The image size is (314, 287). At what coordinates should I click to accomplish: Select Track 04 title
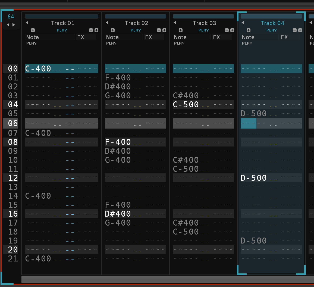(272, 23)
